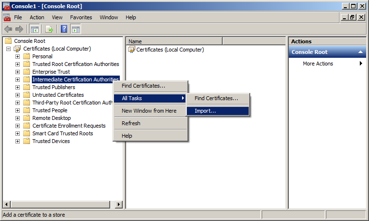The height and width of the screenshot is (221, 369).
Task: Select New Window from Here in context menu
Action: click(x=149, y=111)
